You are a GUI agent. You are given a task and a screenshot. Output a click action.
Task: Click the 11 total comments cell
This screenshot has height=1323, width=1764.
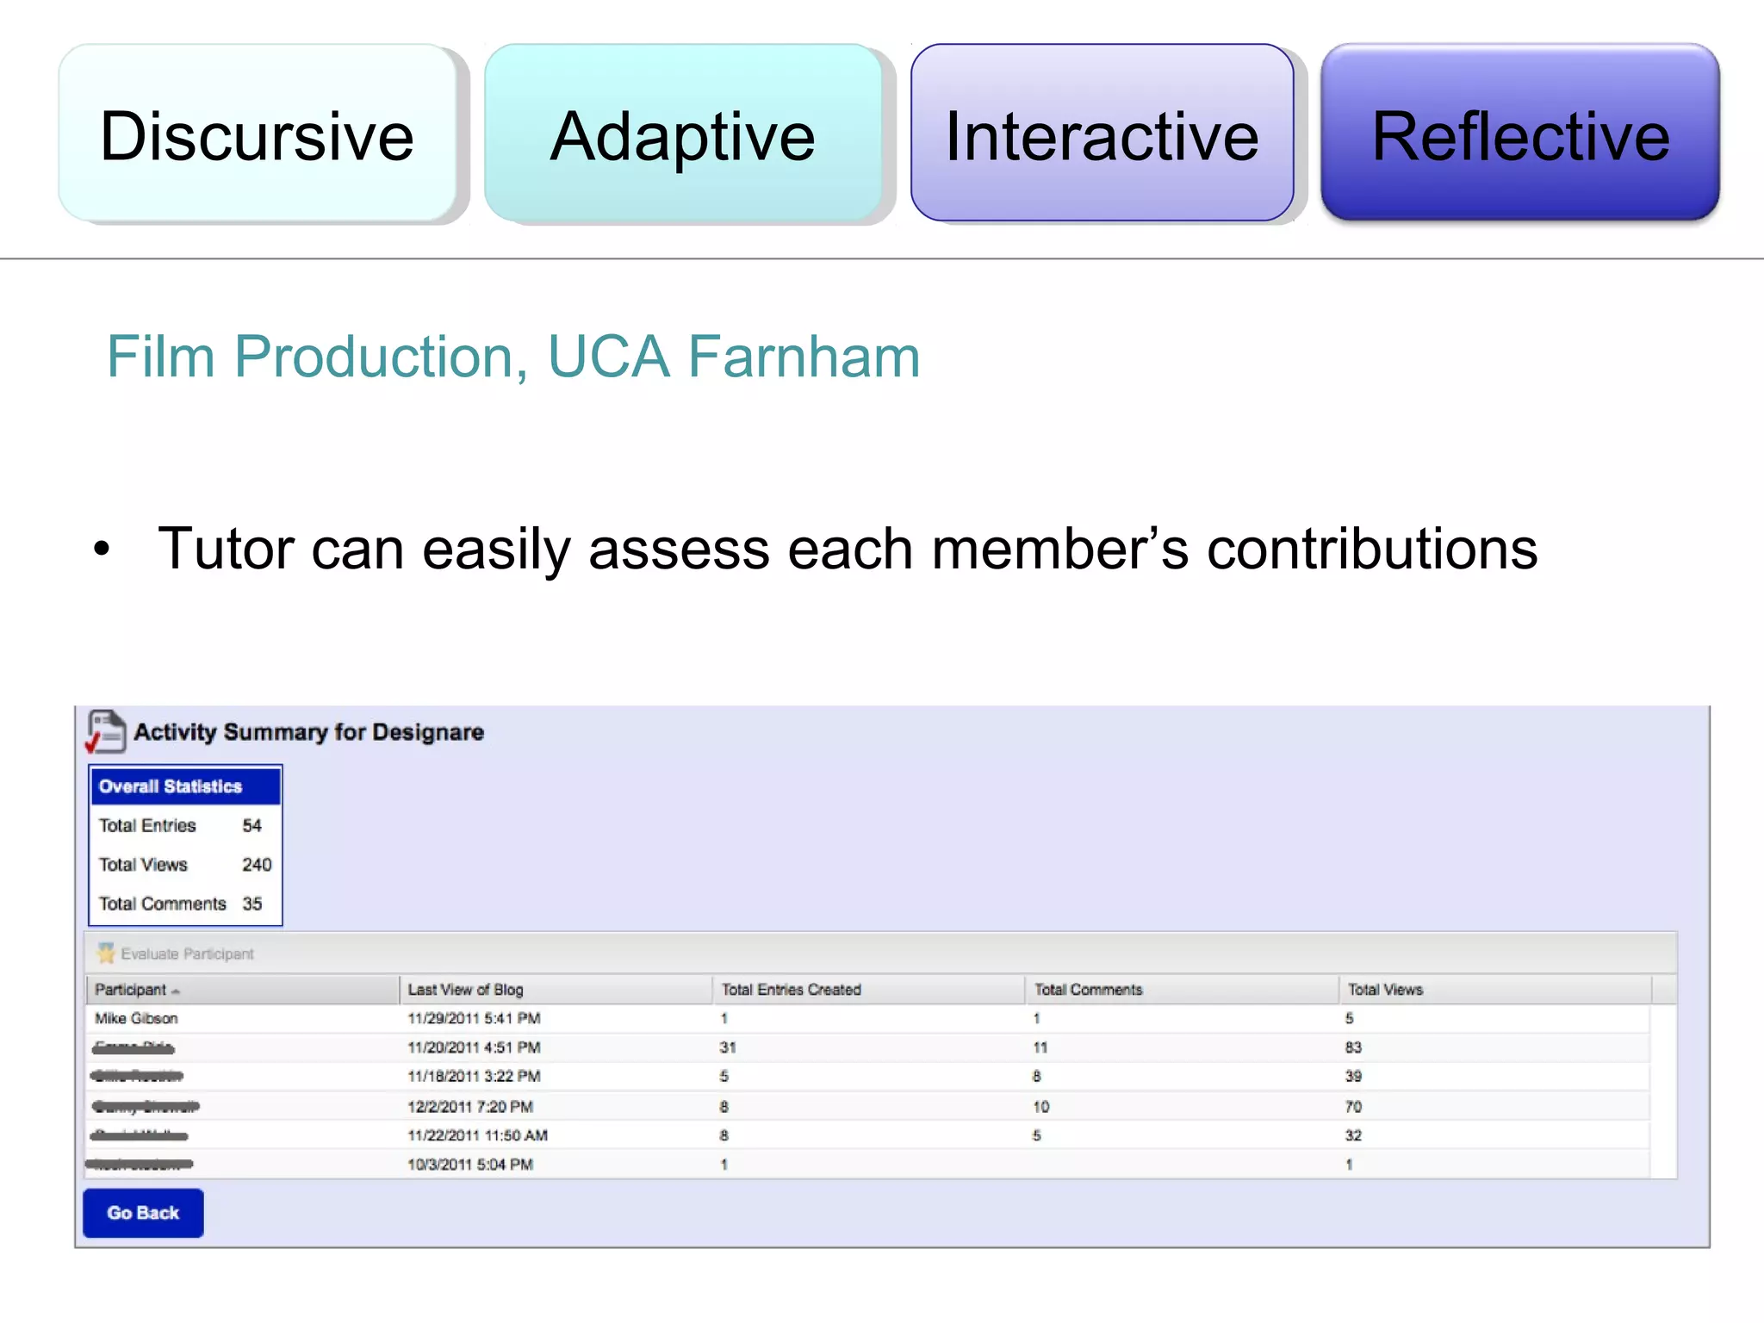pos(1040,1047)
